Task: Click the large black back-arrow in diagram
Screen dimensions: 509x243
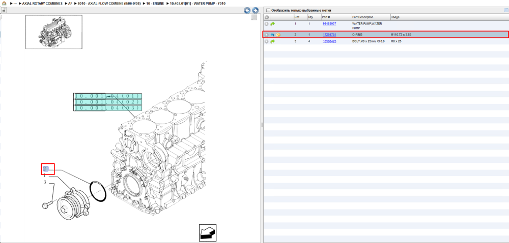Action: 208,233
